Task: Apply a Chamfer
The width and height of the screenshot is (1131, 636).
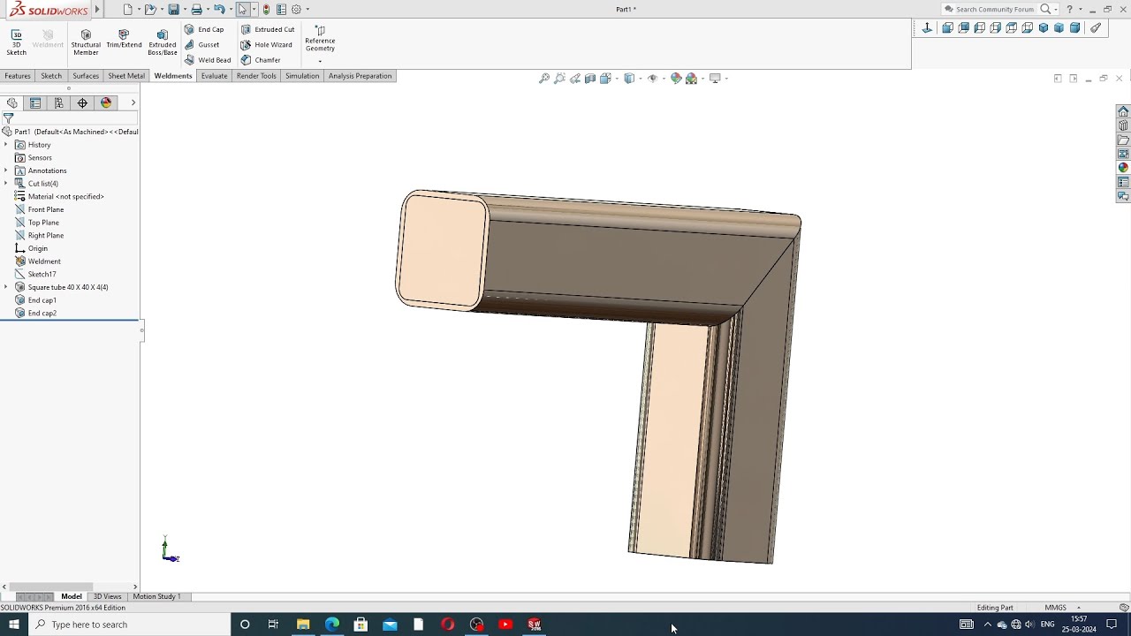Action: pyautogui.click(x=261, y=60)
